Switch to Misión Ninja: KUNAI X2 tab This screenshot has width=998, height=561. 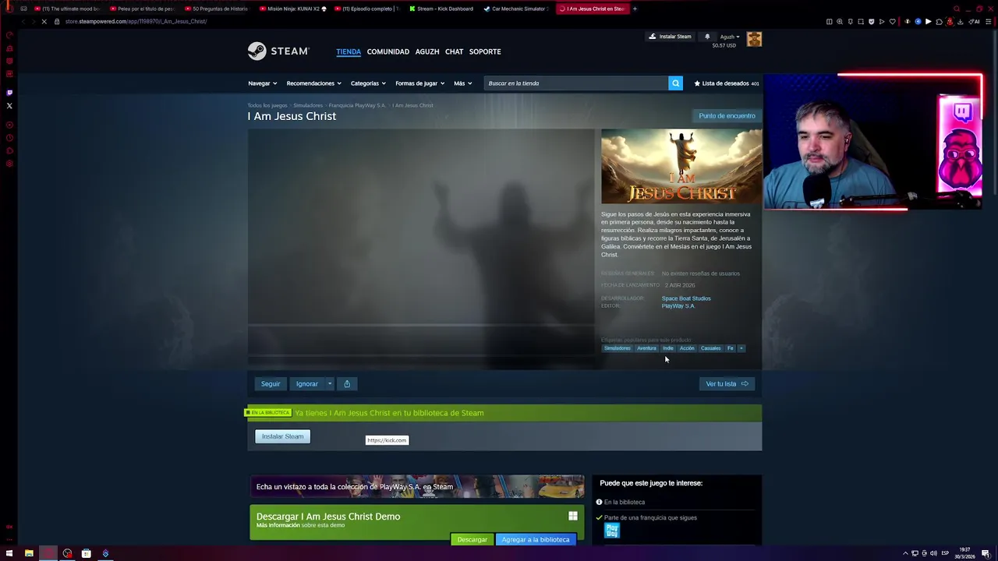click(x=292, y=9)
